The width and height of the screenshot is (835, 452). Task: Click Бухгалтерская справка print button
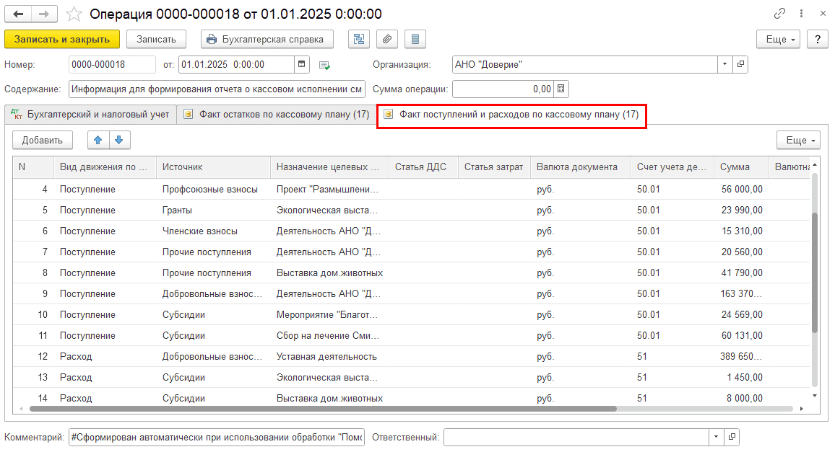click(267, 39)
